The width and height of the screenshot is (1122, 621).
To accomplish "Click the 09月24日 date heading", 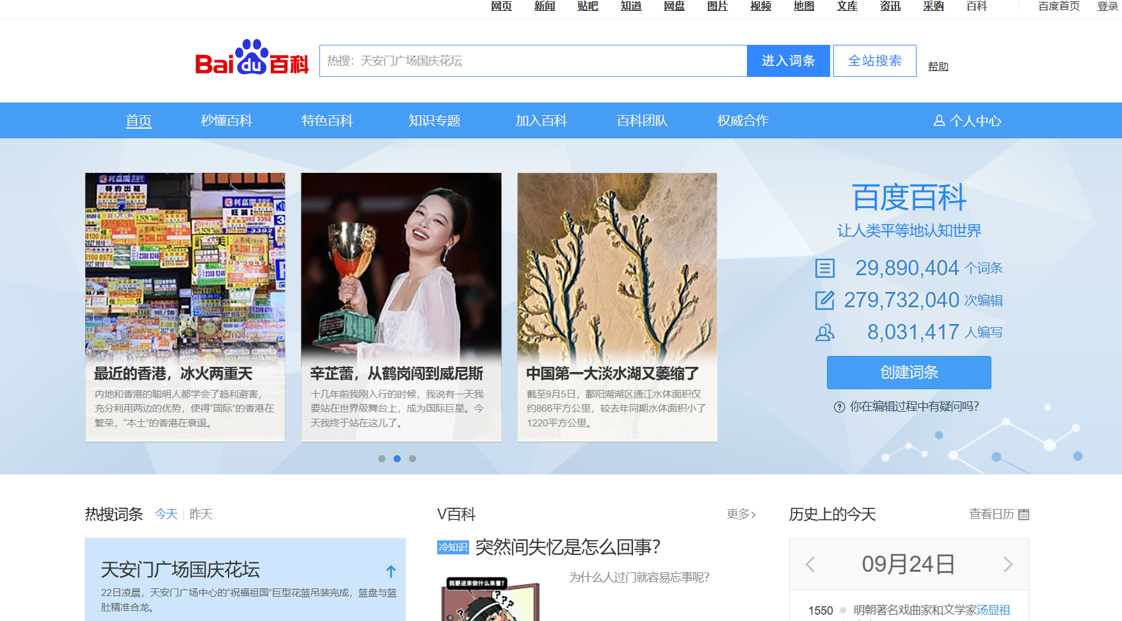I will 909,564.
